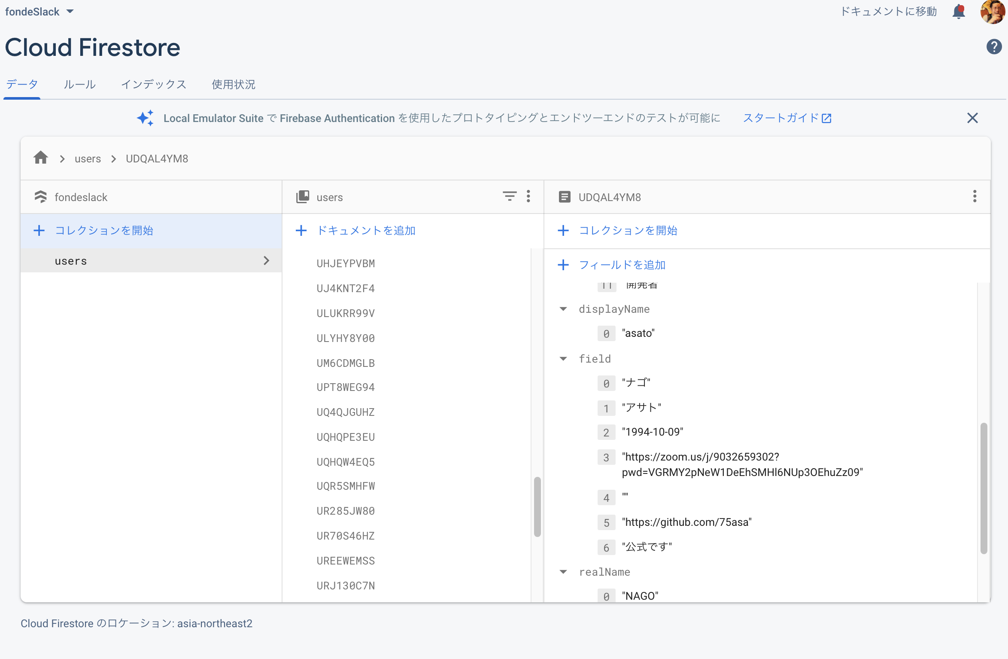Collapse the displayName field
Viewport: 1008px width, 659px height.
(x=563, y=309)
